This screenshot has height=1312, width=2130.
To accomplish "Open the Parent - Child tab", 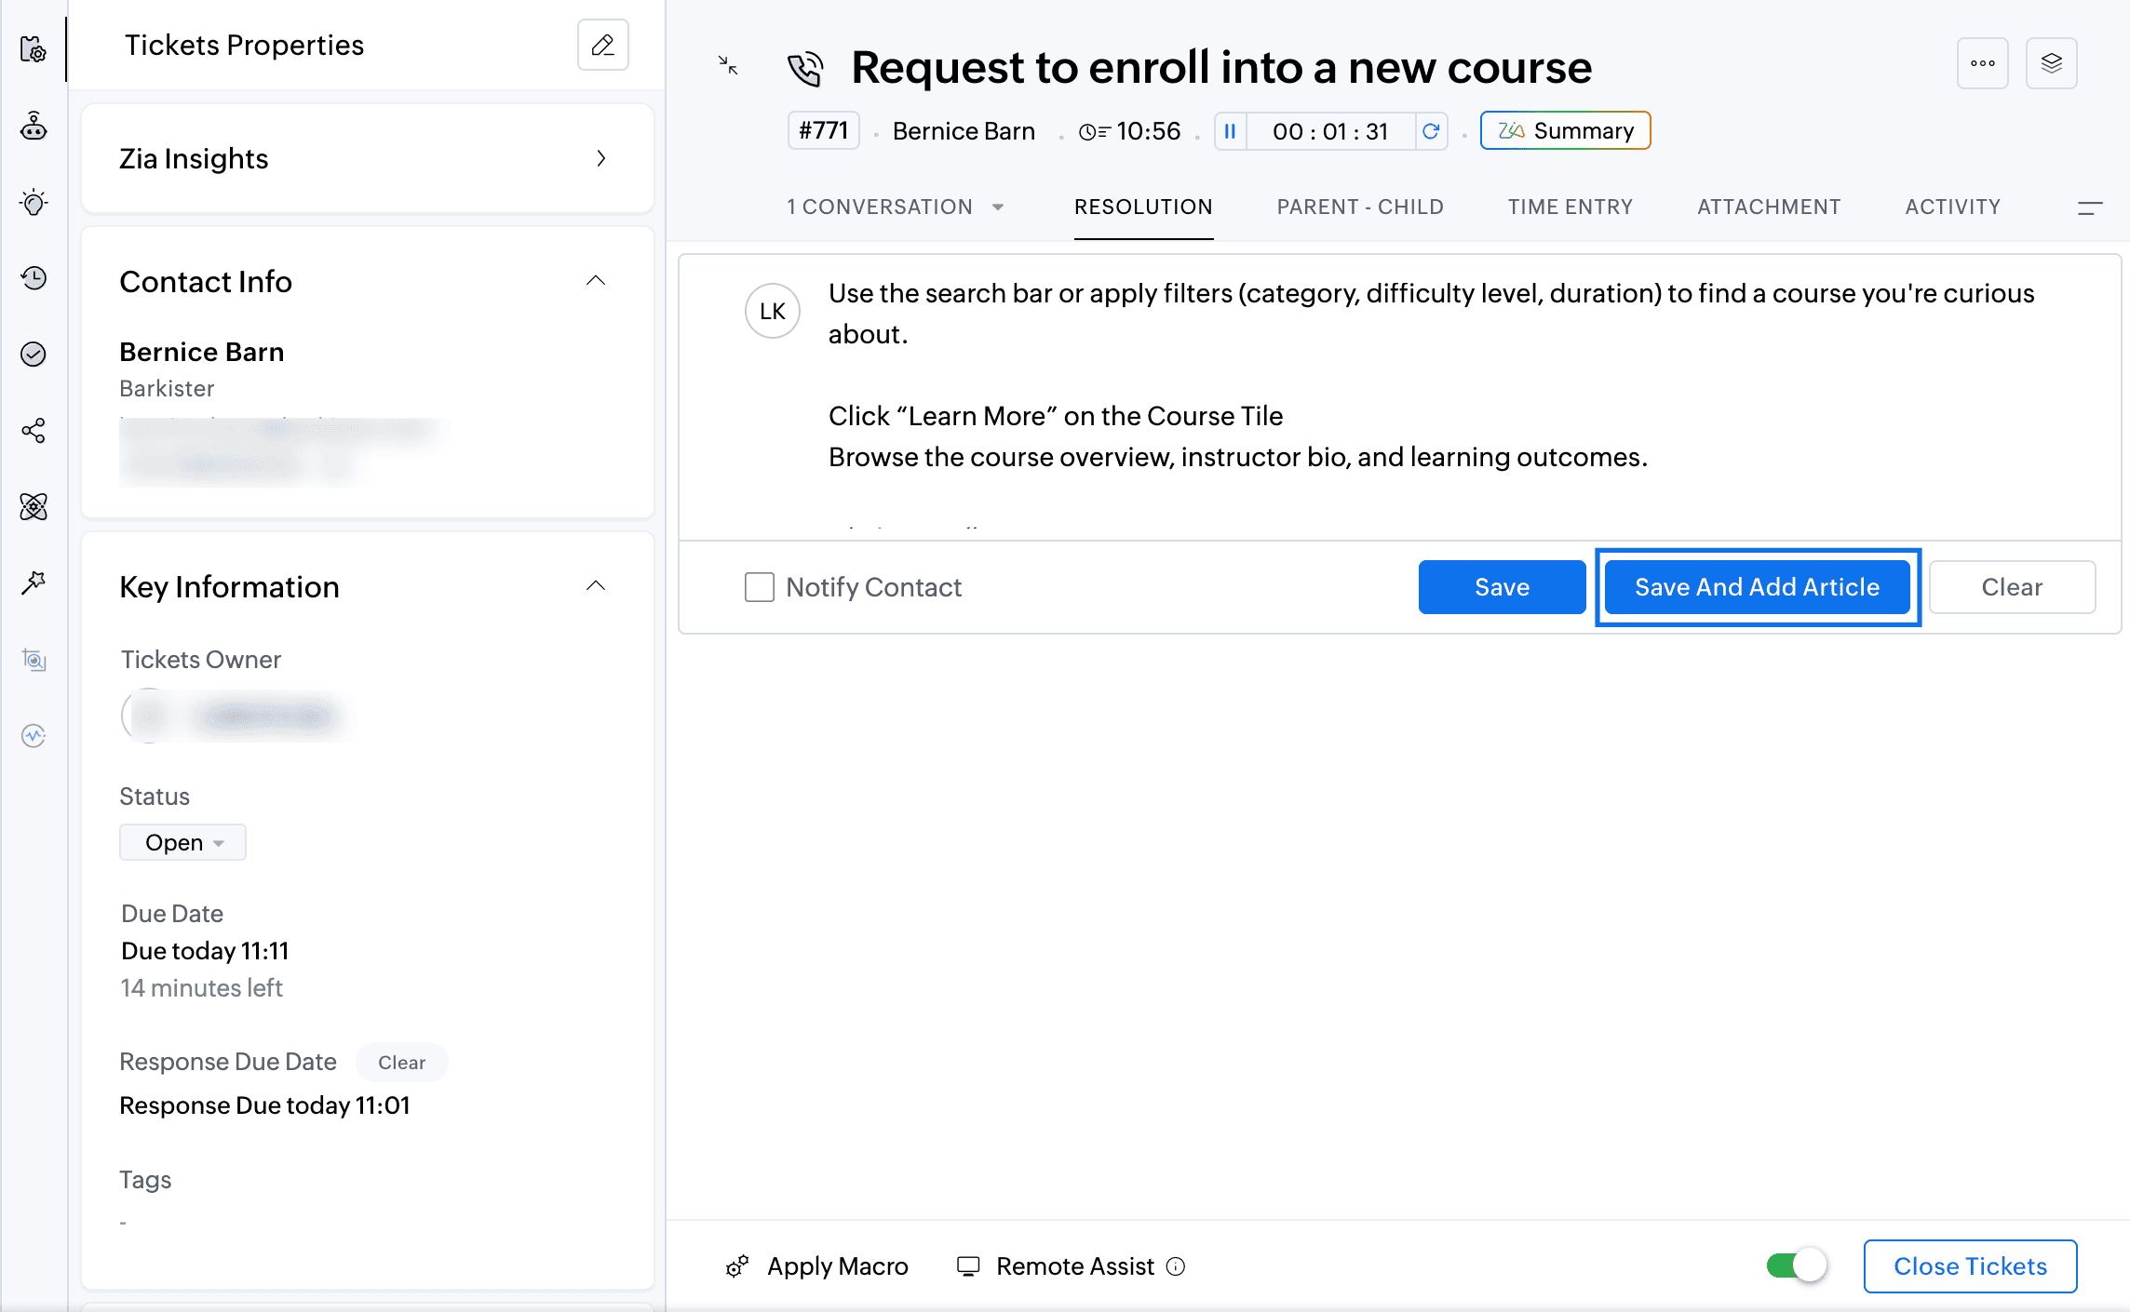I will [x=1359, y=207].
